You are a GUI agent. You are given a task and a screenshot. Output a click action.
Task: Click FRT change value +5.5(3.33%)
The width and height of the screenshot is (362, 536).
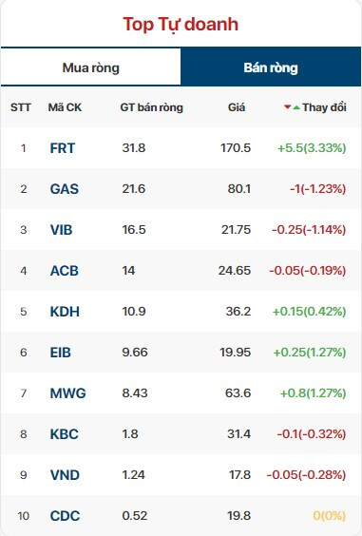pyautogui.click(x=312, y=147)
